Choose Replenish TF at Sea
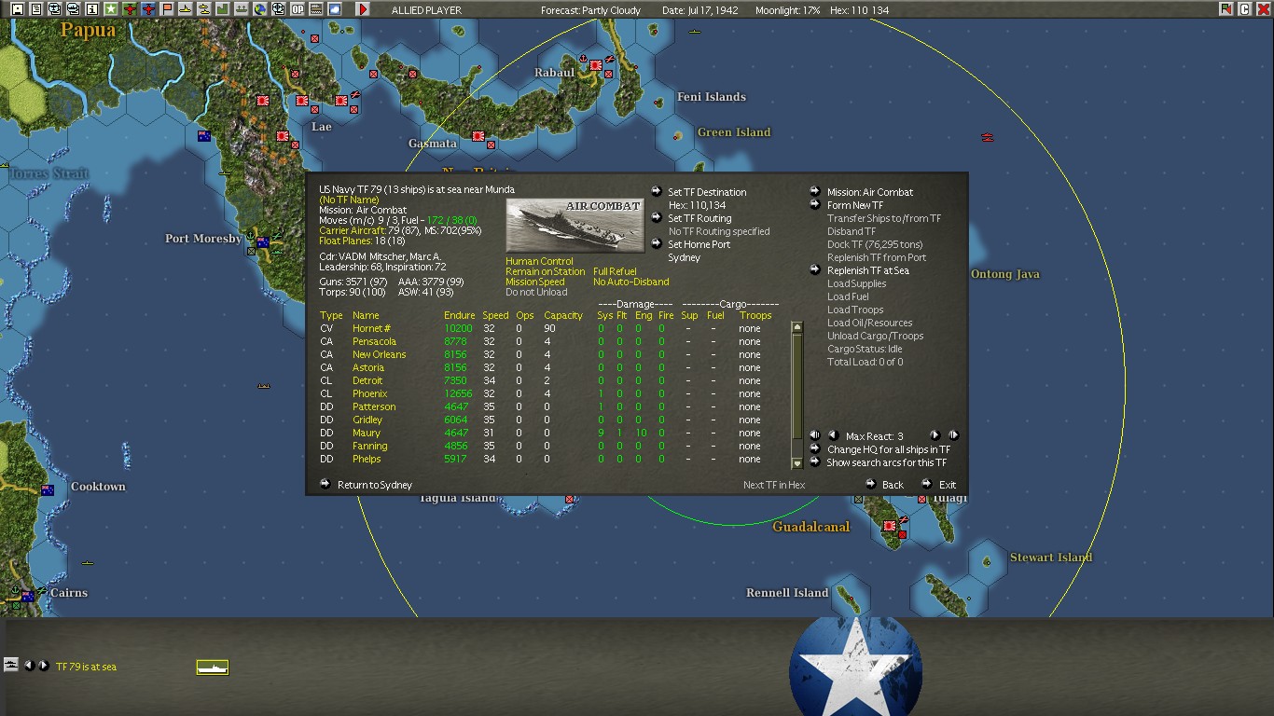Image resolution: width=1274 pixels, height=716 pixels. 867,270
